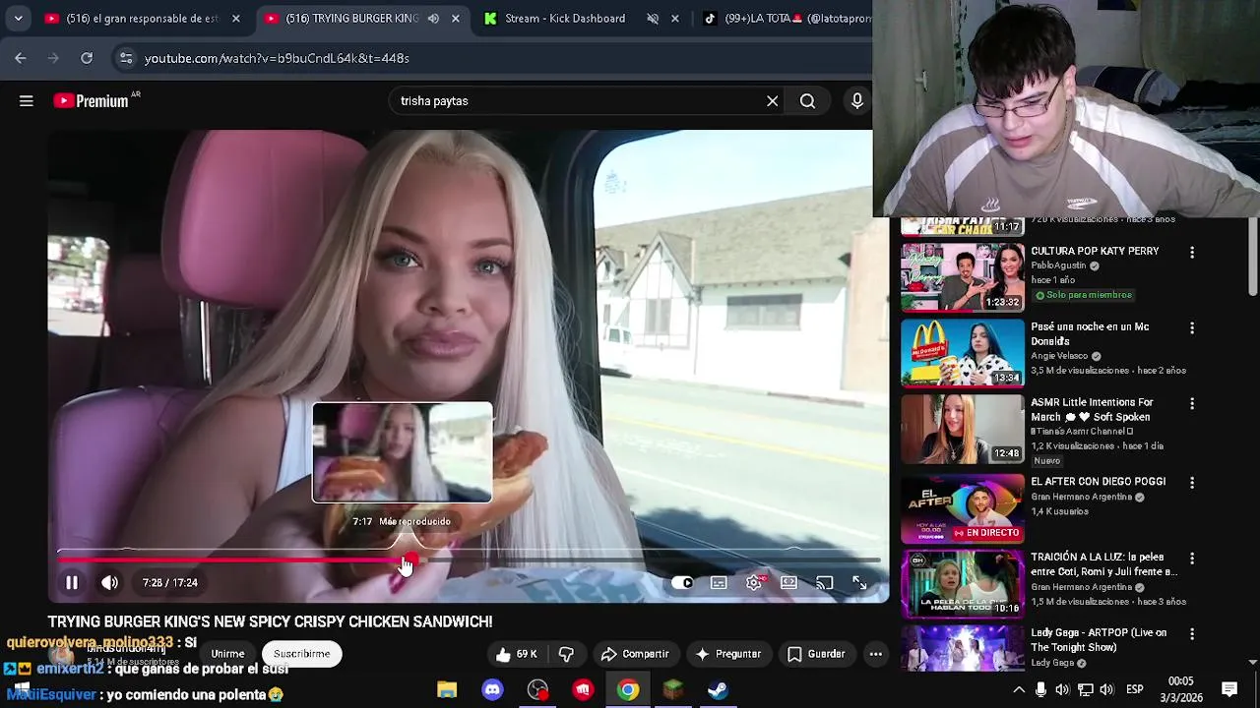This screenshot has width=1260, height=708.
Task: Share the video via Compartir
Action: [635, 654]
